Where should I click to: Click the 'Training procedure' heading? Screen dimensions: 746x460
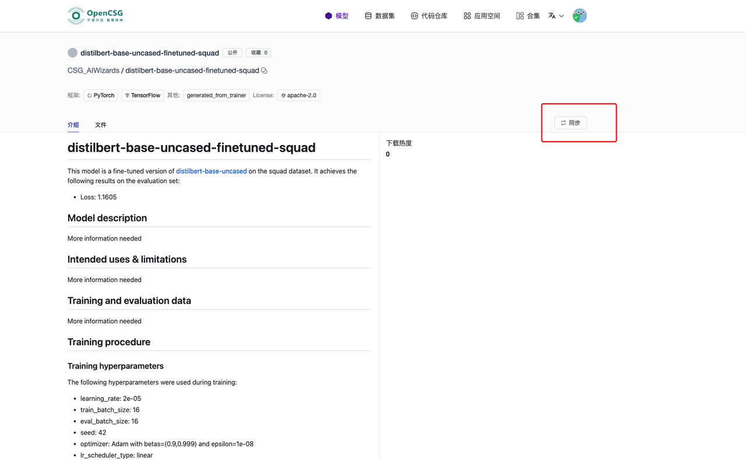coord(109,342)
